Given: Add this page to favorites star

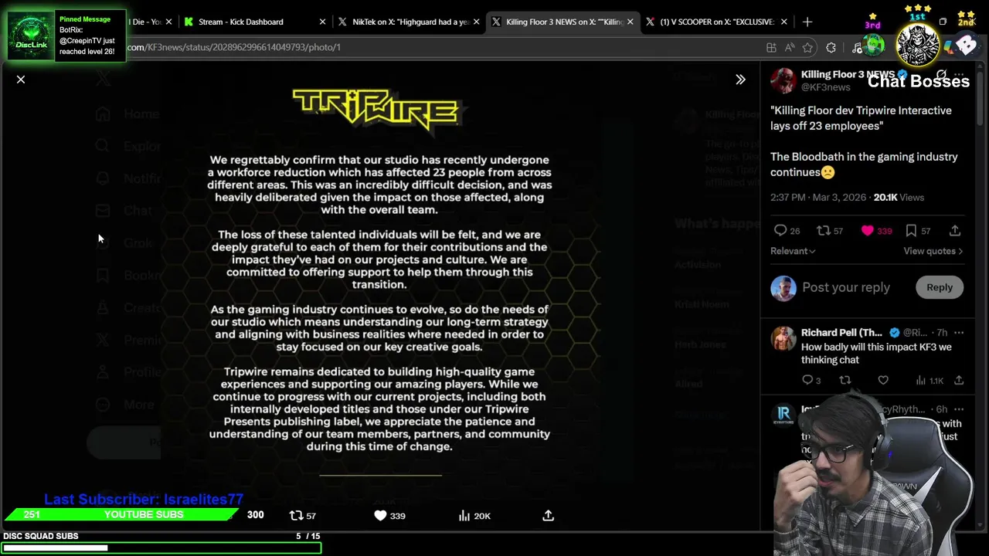Looking at the screenshot, I should click(807, 47).
